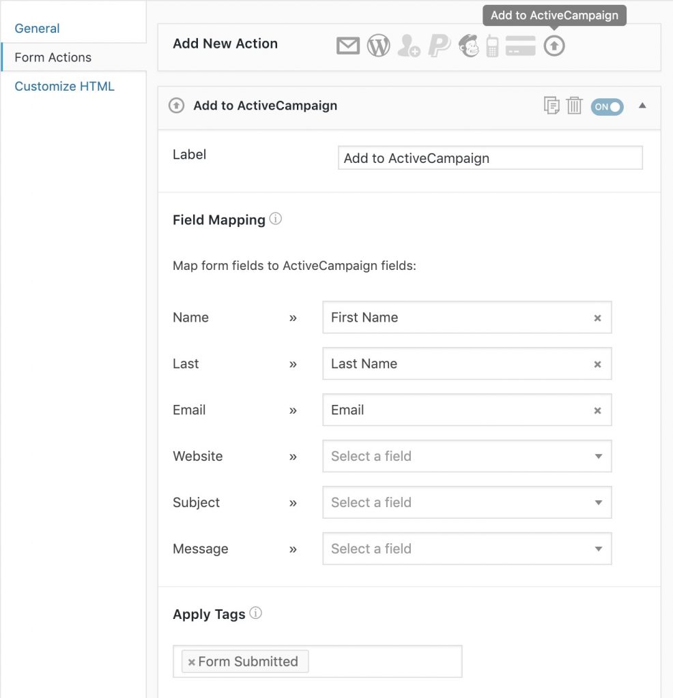This screenshot has height=698, width=673.
Task: Show Field Mapping info tooltip
Action: pyautogui.click(x=276, y=219)
